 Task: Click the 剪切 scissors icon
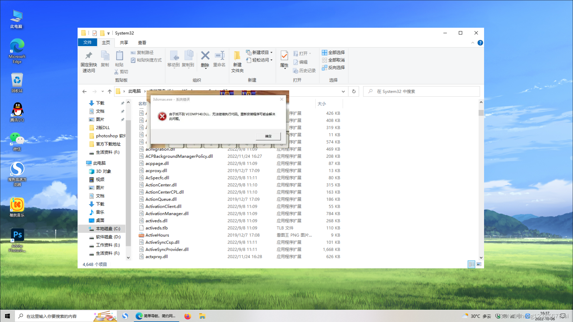point(116,71)
